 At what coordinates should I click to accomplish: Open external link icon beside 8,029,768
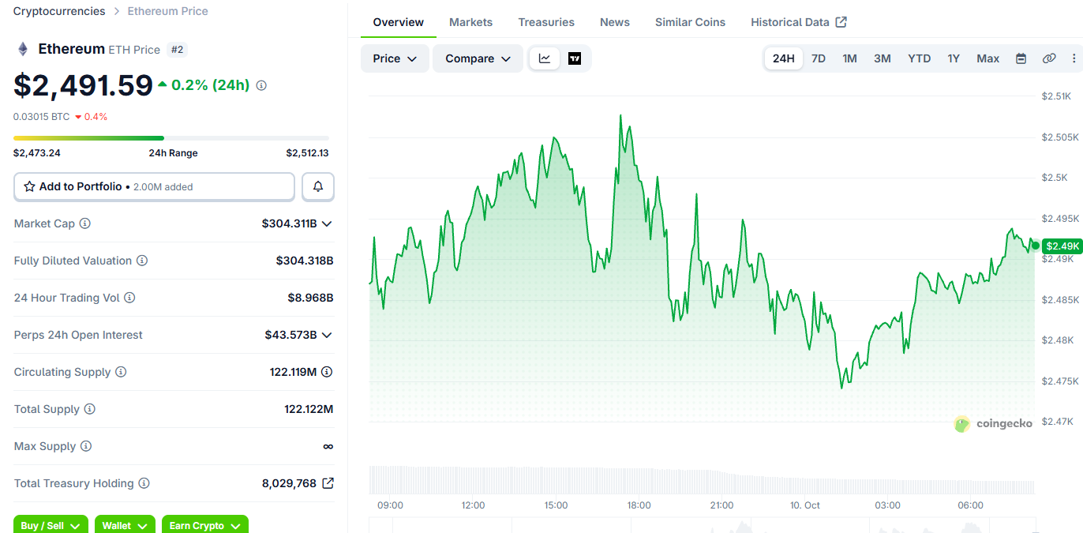[x=328, y=483]
